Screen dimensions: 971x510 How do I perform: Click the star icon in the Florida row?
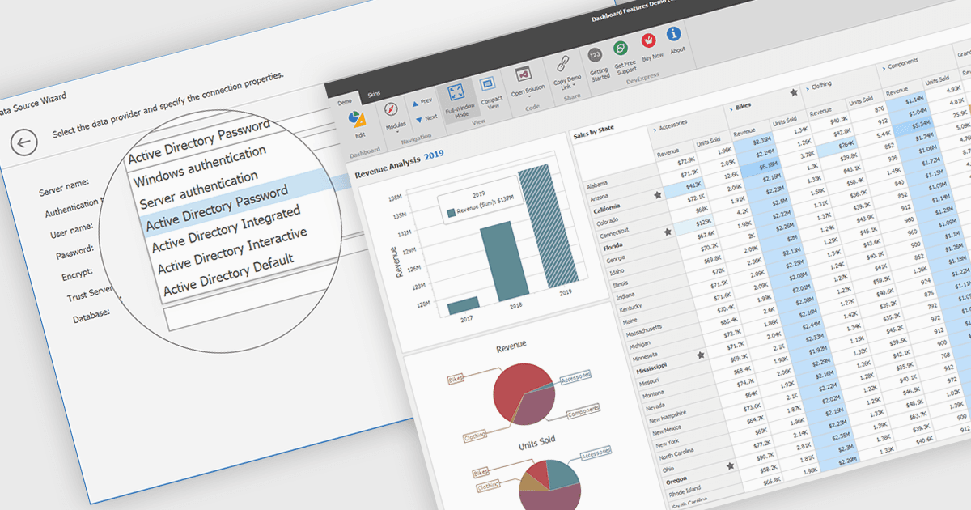coord(668,232)
